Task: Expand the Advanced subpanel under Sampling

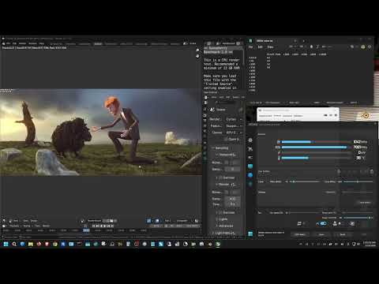Action: pyautogui.click(x=225, y=226)
